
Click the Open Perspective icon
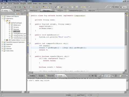[x=111, y=7]
